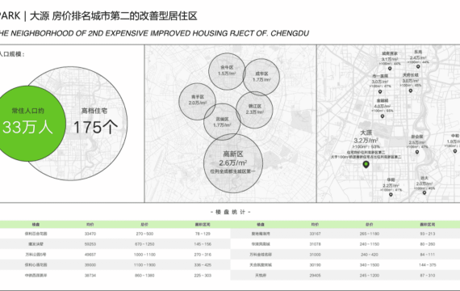Screen dimensions: 460x291
Task: Click the 楼盘统计 section heading
Action: click(x=230, y=212)
